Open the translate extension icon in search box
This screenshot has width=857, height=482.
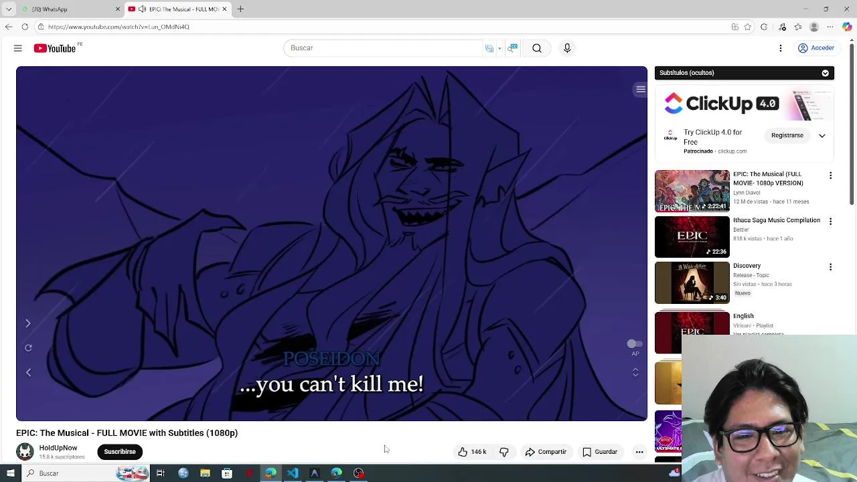pyautogui.click(x=489, y=48)
